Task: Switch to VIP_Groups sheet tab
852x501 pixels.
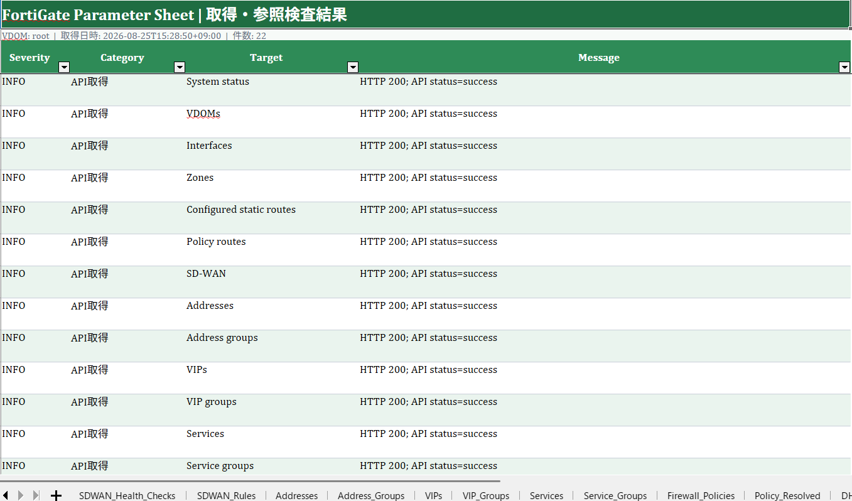Action: [486, 495]
